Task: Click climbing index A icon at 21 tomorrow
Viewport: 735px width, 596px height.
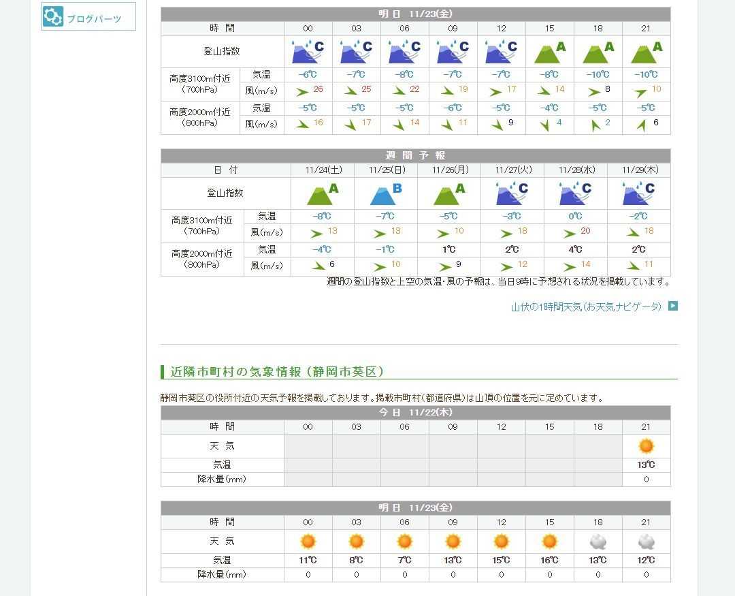Action: click(x=646, y=52)
